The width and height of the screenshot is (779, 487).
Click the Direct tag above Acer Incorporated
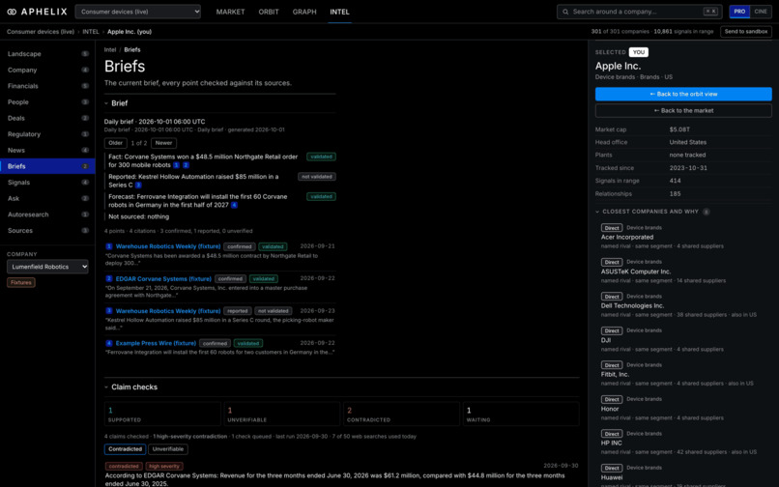coord(612,228)
